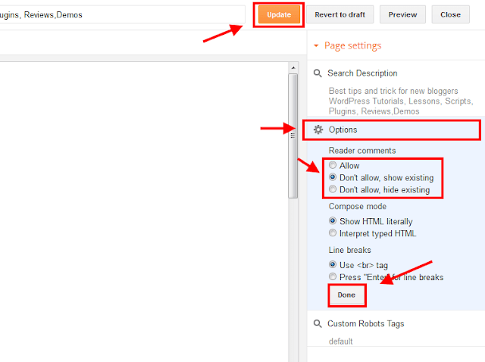
Task: Click the Done button
Action: click(347, 295)
